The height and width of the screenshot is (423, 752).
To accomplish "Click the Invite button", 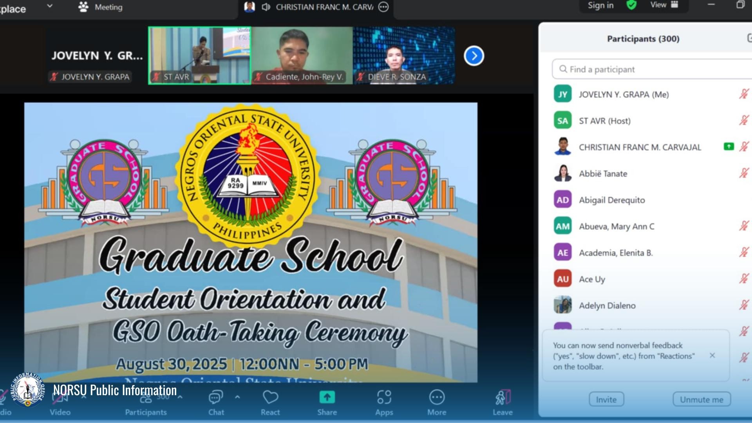I will pyautogui.click(x=606, y=399).
